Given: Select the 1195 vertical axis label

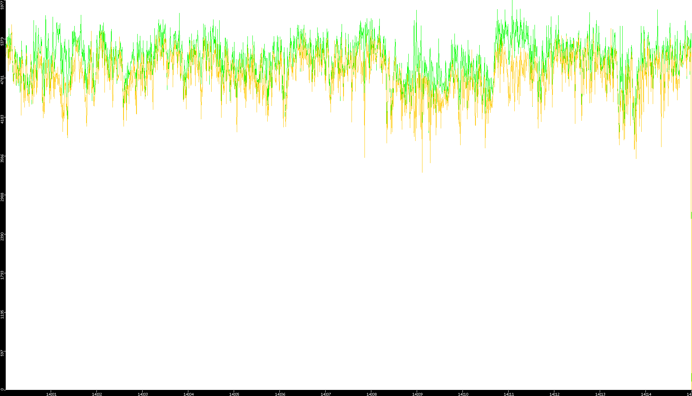Looking at the screenshot, I should pyautogui.click(x=2, y=314).
